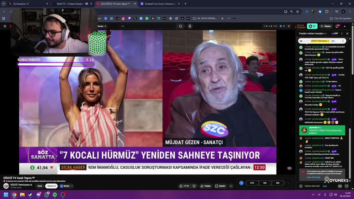This screenshot has width=354, height=199.
Task: Like the video with thumbs up
Action: (x=184, y=186)
